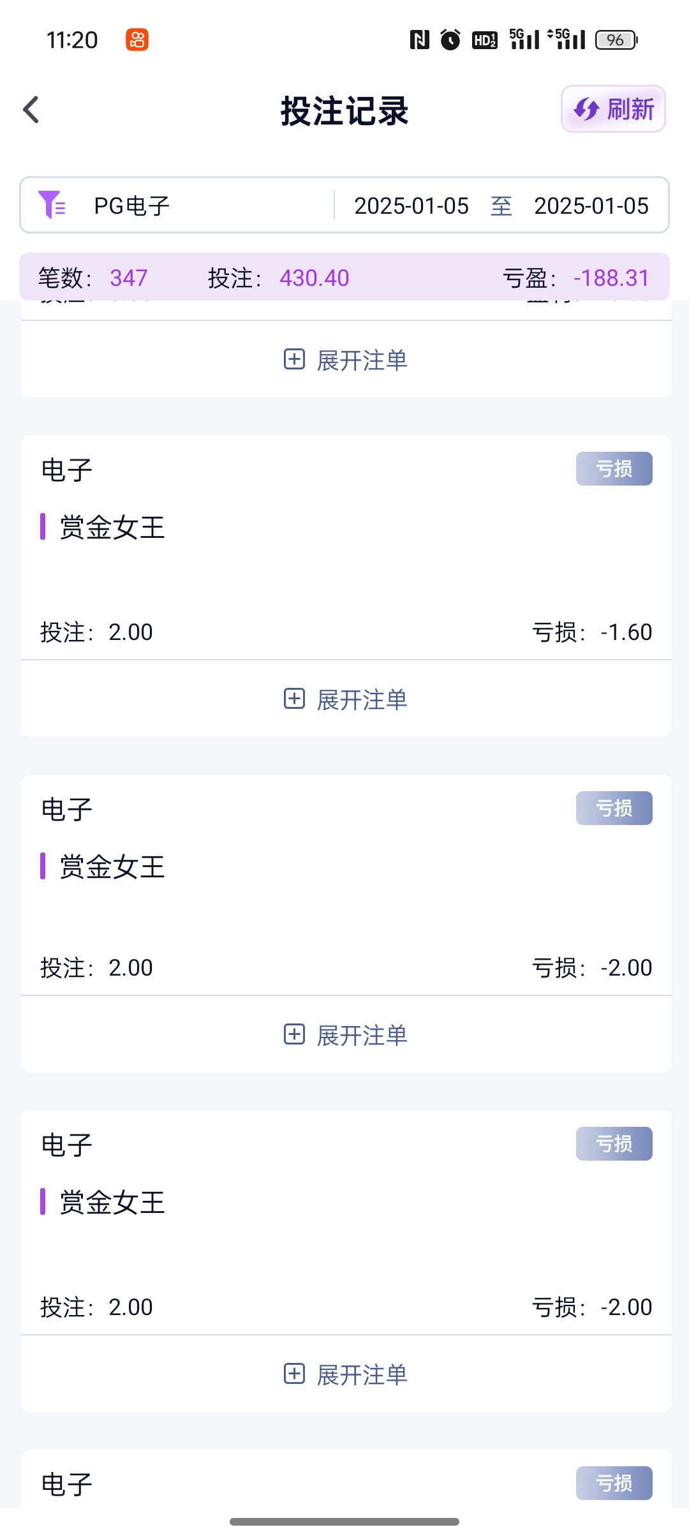Image resolution: width=689 pixels, height=1539 pixels.
Task: Tap the HD status bar icon
Action: 484,40
